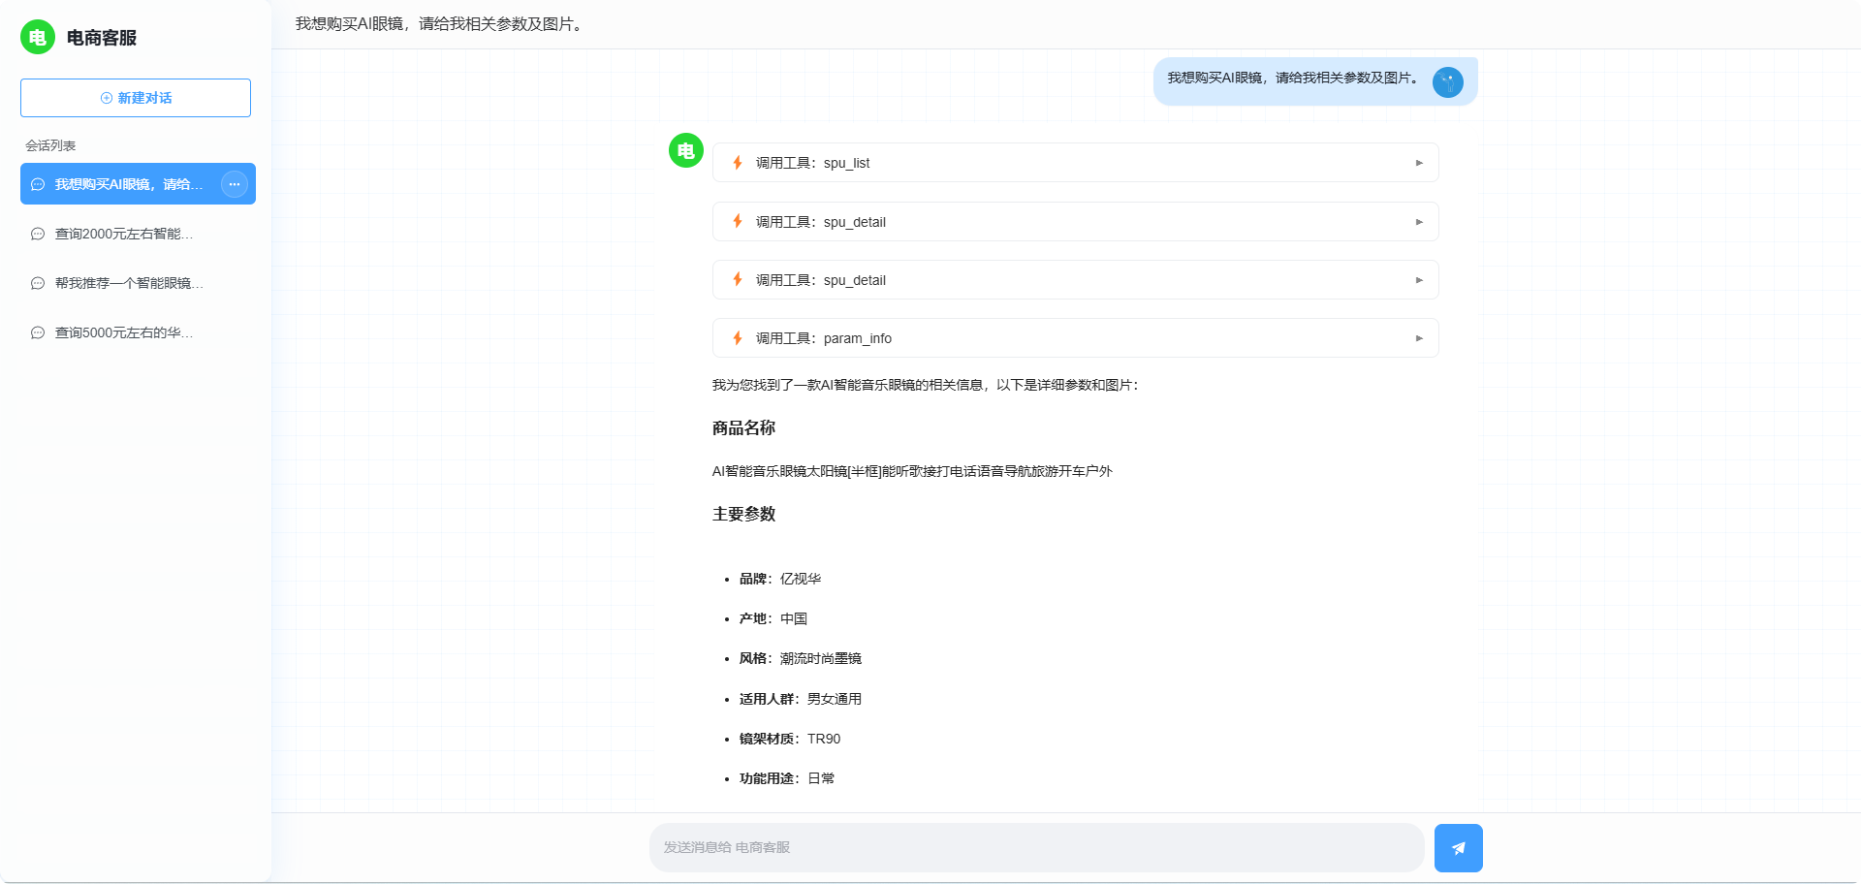Image resolution: width=1861 pixels, height=884 pixels.
Task: Expand the spu_list tool call details
Action: 1418,163
